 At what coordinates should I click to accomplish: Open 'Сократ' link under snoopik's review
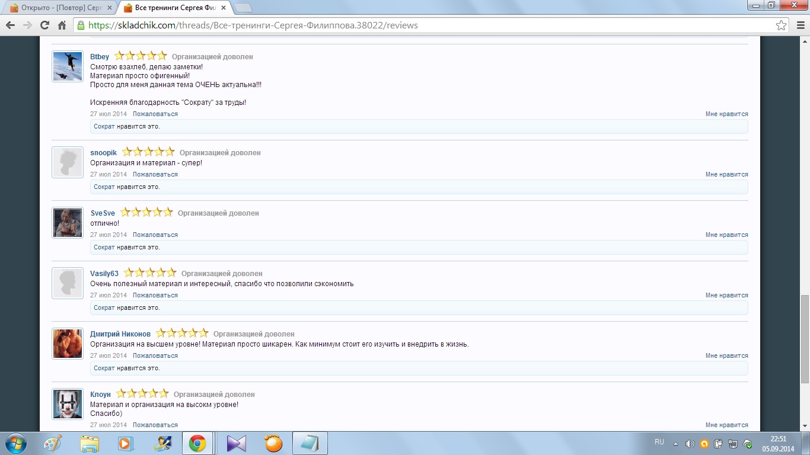(x=104, y=187)
